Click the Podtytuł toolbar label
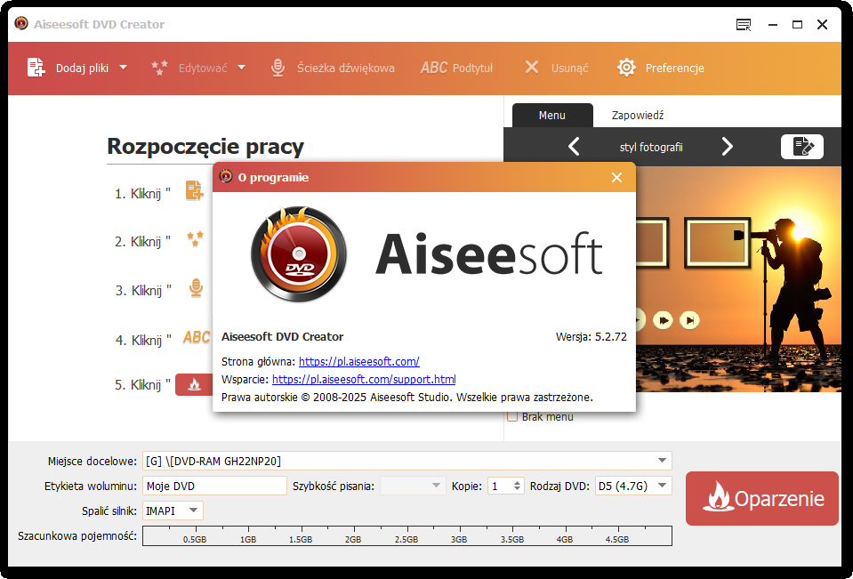 [x=472, y=68]
